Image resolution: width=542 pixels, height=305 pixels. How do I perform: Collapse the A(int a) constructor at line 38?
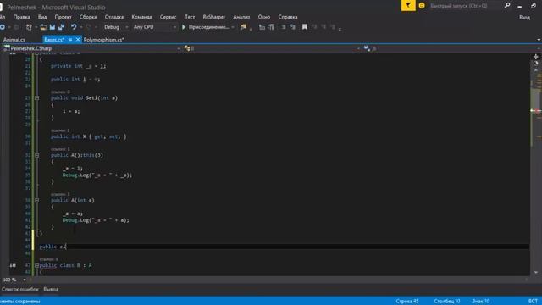pyautogui.click(x=37, y=200)
